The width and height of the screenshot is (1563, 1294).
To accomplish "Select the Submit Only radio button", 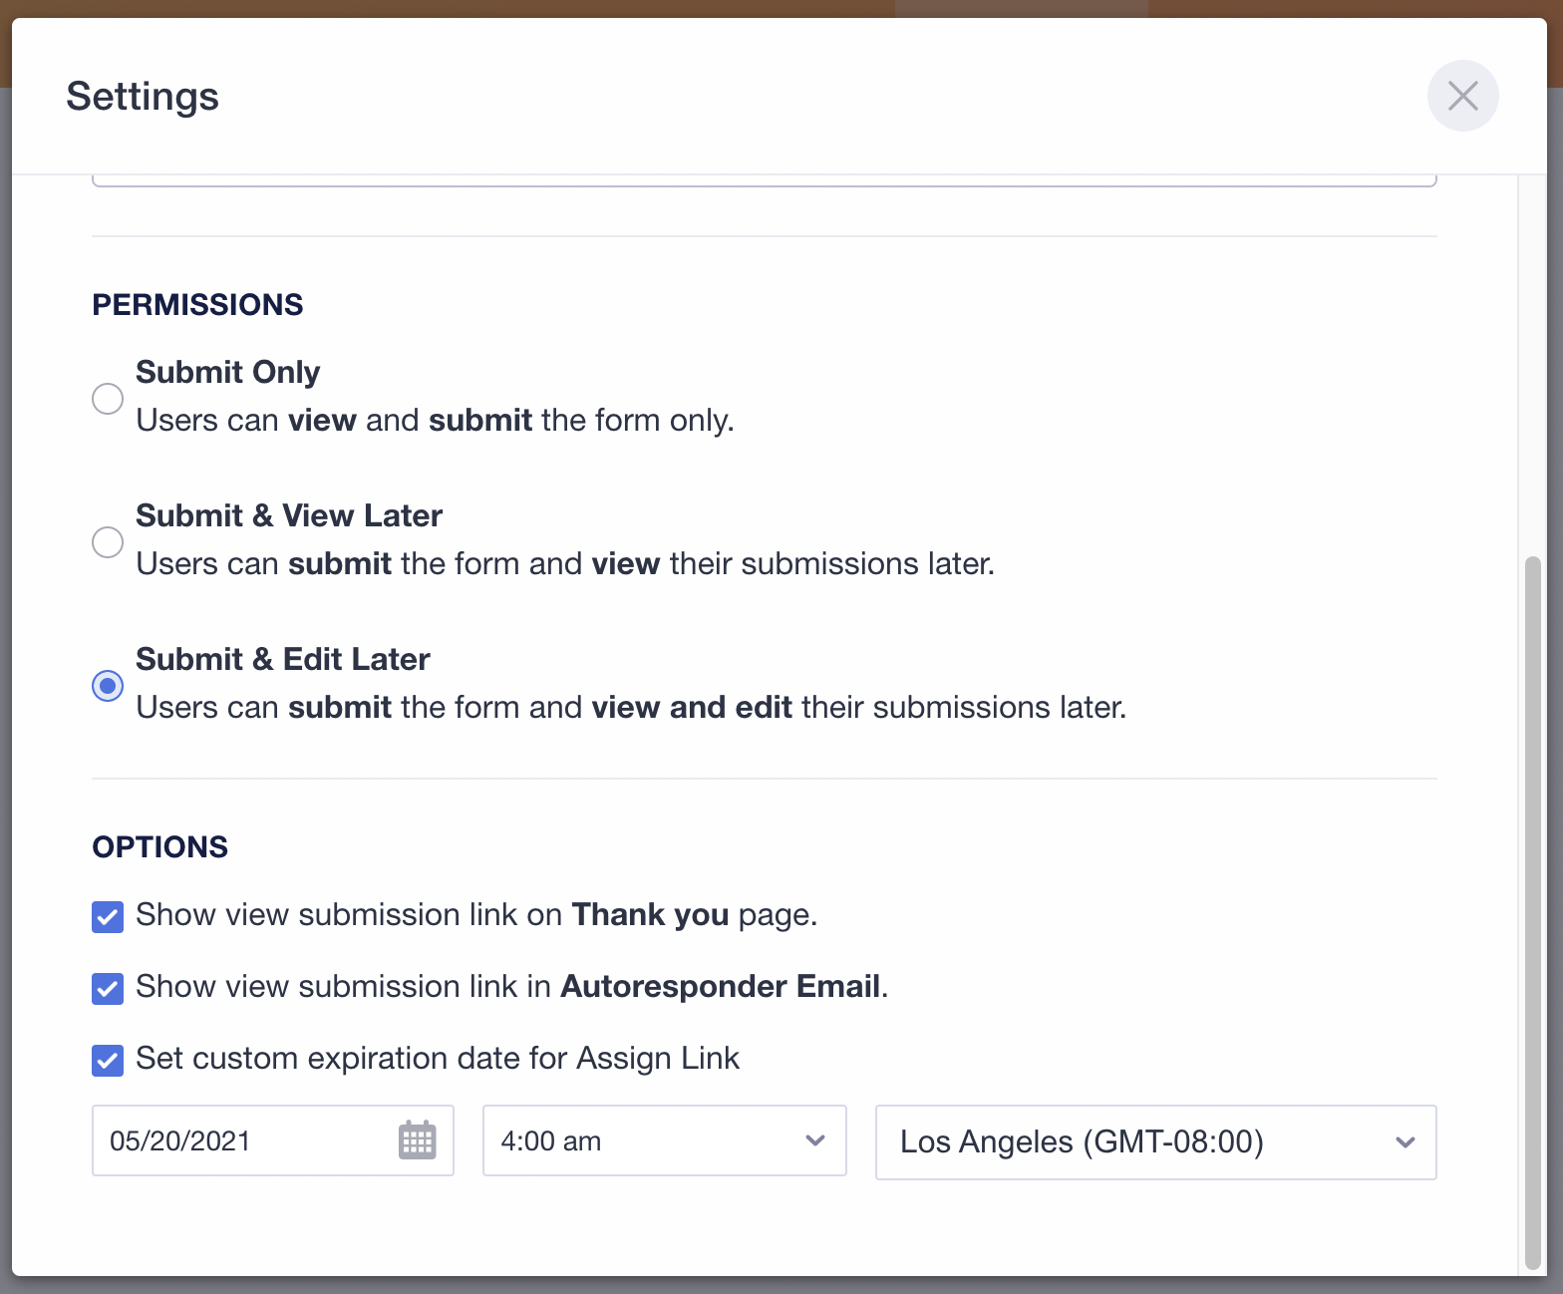I will [x=108, y=398].
